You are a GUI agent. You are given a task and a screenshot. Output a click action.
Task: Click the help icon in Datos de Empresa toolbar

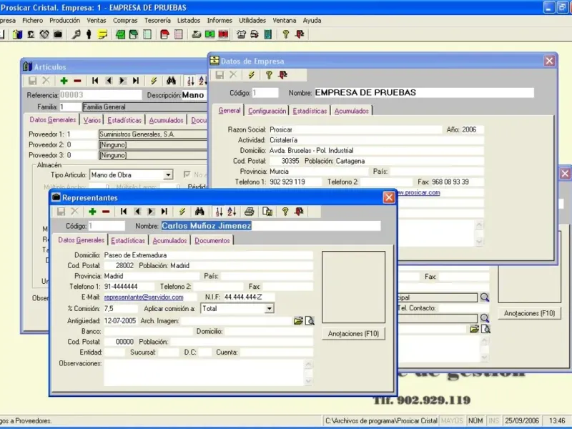coord(270,75)
